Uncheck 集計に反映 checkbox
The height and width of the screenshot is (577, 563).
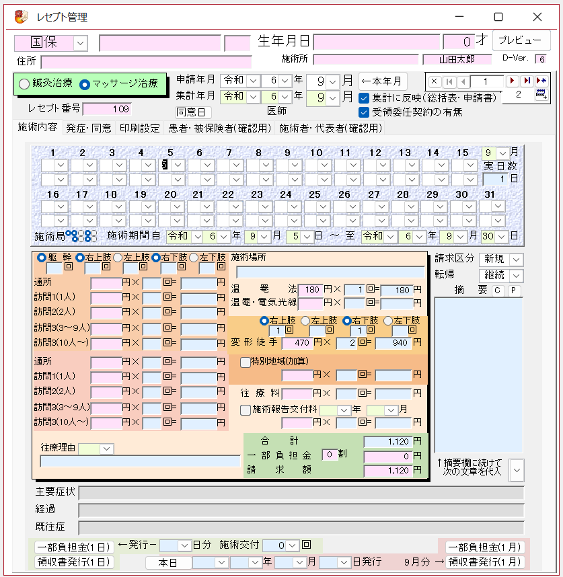click(x=365, y=98)
